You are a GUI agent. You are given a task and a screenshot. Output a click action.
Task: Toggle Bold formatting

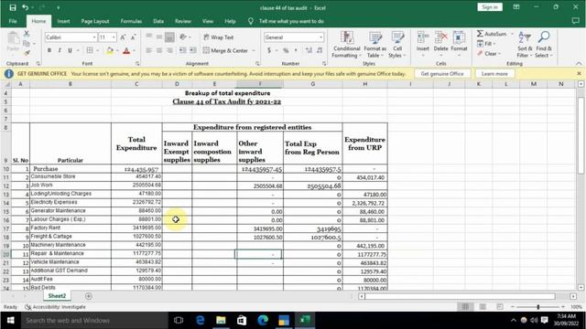tap(49, 50)
